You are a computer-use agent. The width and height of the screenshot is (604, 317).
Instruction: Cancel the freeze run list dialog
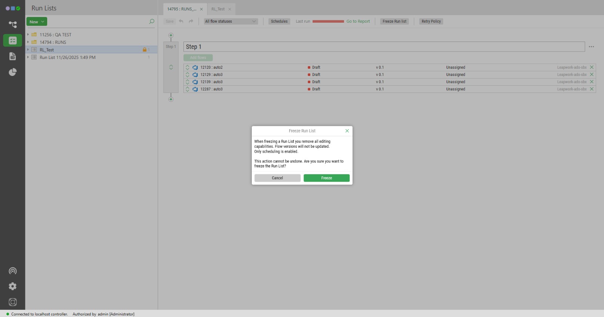click(x=277, y=178)
